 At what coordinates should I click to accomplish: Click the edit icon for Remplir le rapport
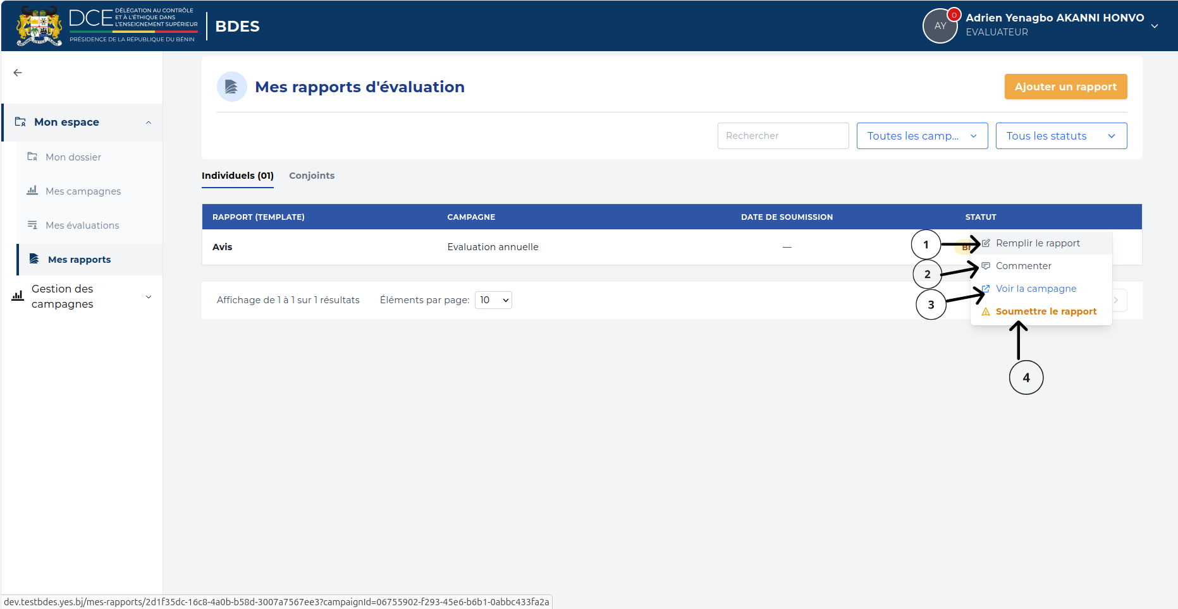tap(986, 243)
